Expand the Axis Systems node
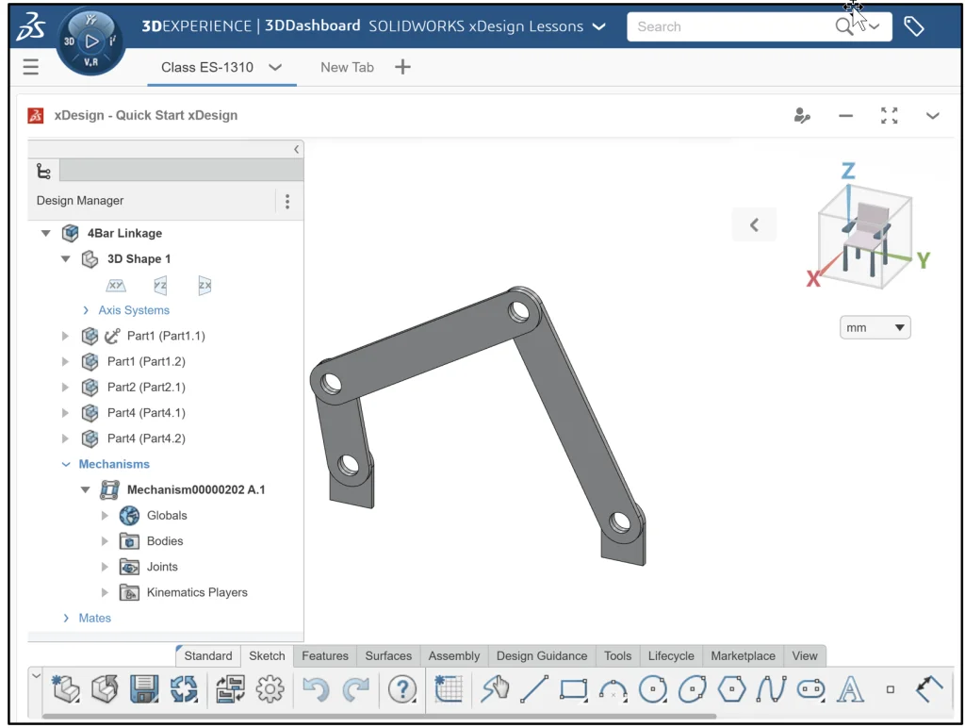Viewport: 965px width, 728px height. (x=86, y=309)
